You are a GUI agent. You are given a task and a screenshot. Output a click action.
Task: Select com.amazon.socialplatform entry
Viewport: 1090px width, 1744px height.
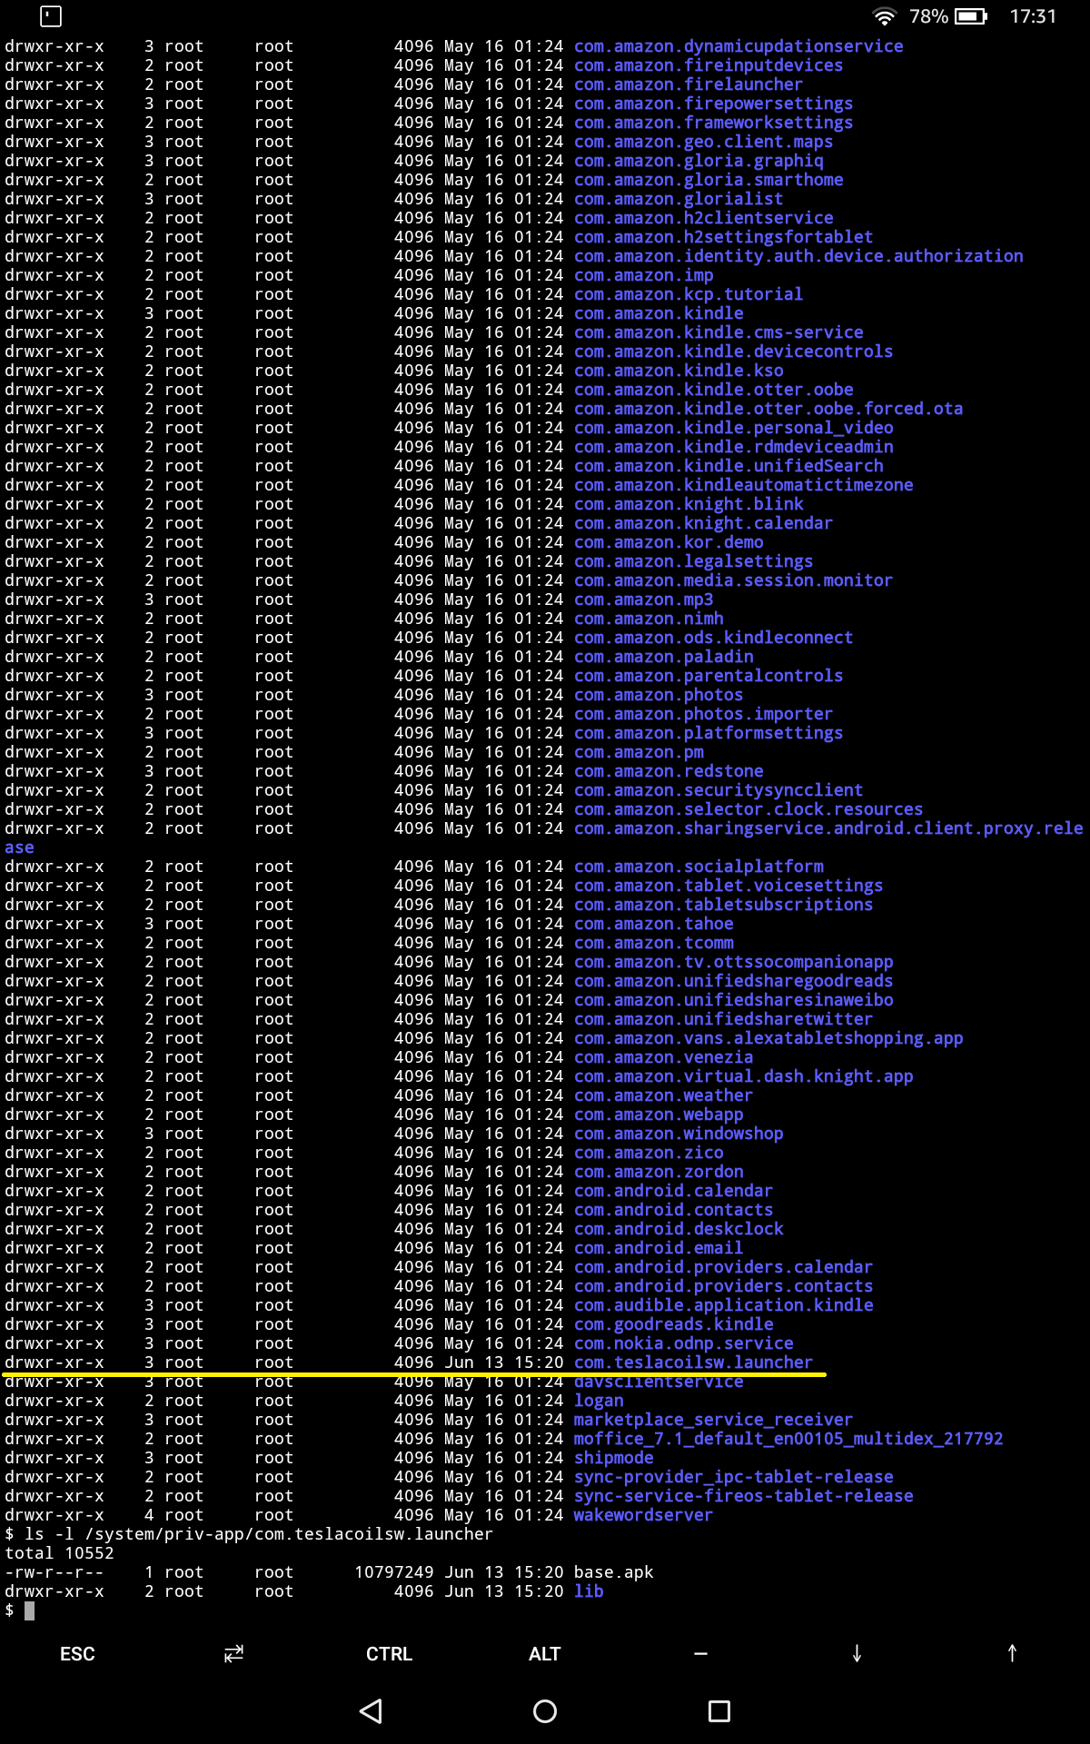pyautogui.click(x=699, y=867)
